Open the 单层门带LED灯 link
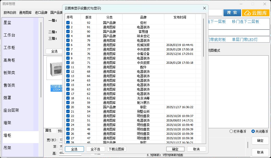The width and height of the screenshot is (271, 158). [245, 39]
